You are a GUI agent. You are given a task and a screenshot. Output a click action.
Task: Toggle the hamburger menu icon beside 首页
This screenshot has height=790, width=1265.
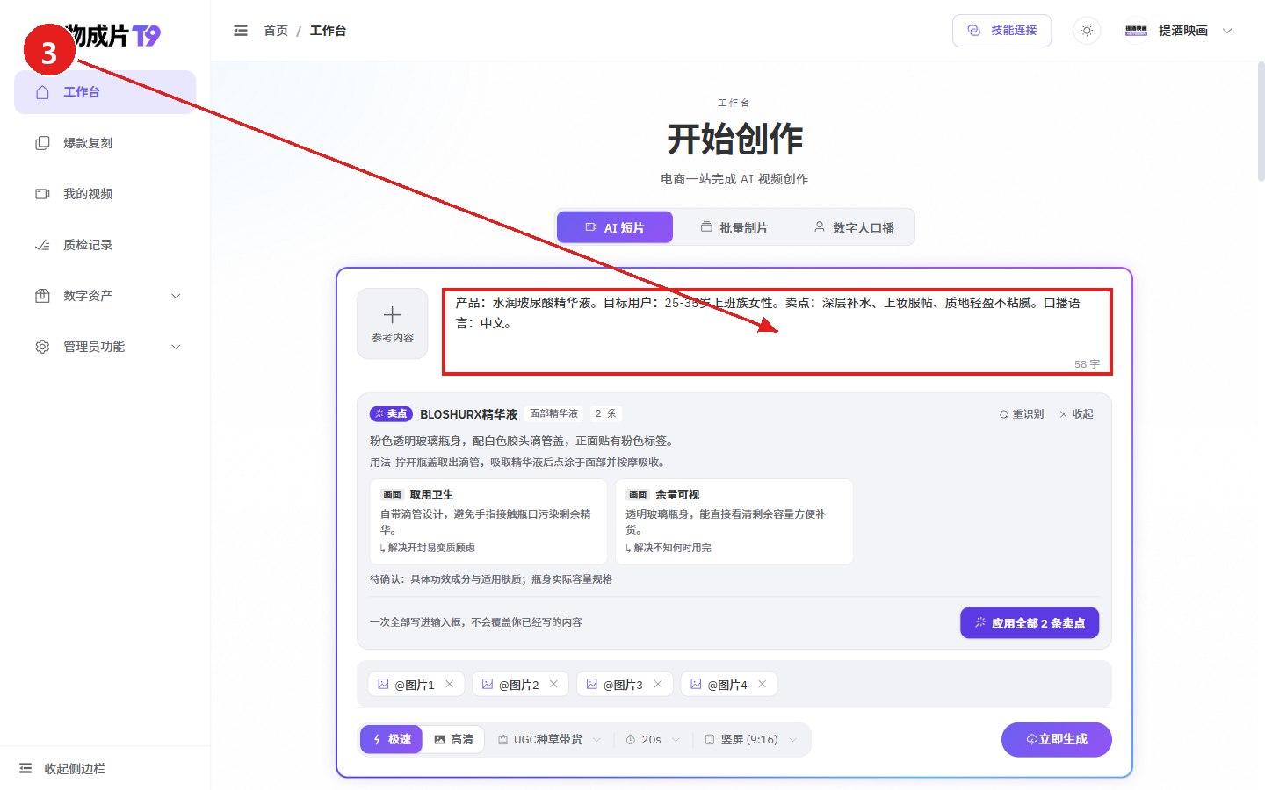[x=241, y=31]
